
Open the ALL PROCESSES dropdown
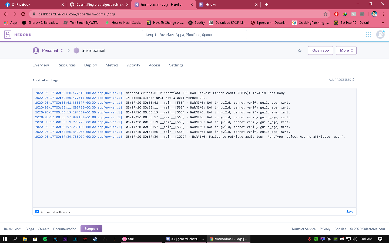tap(341, 79)
